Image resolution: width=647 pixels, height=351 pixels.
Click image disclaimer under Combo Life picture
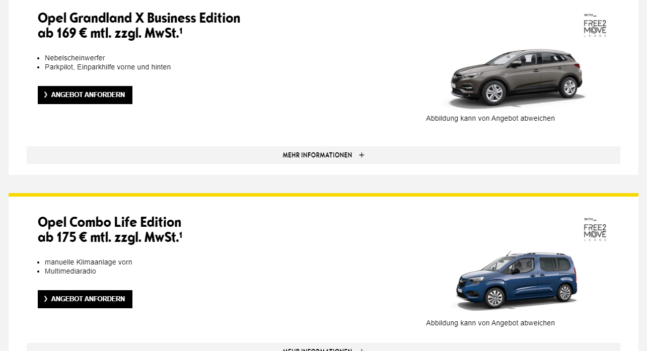[x=490, y=323]
